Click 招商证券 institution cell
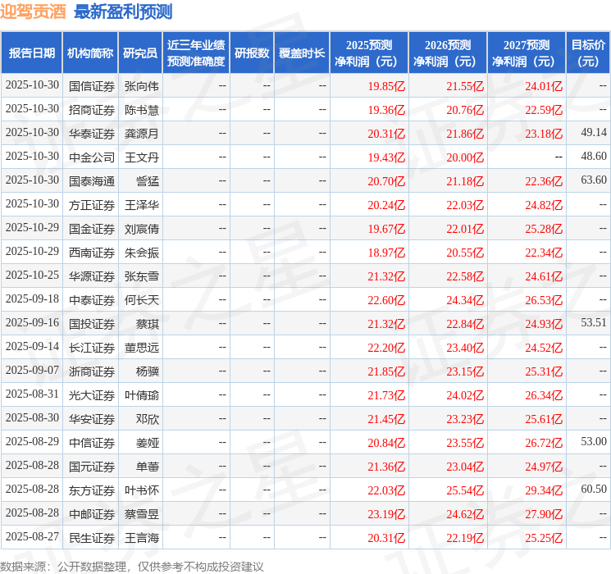This screenshot has width=611, height=574. pyautogui.click(x=92, y=110)
